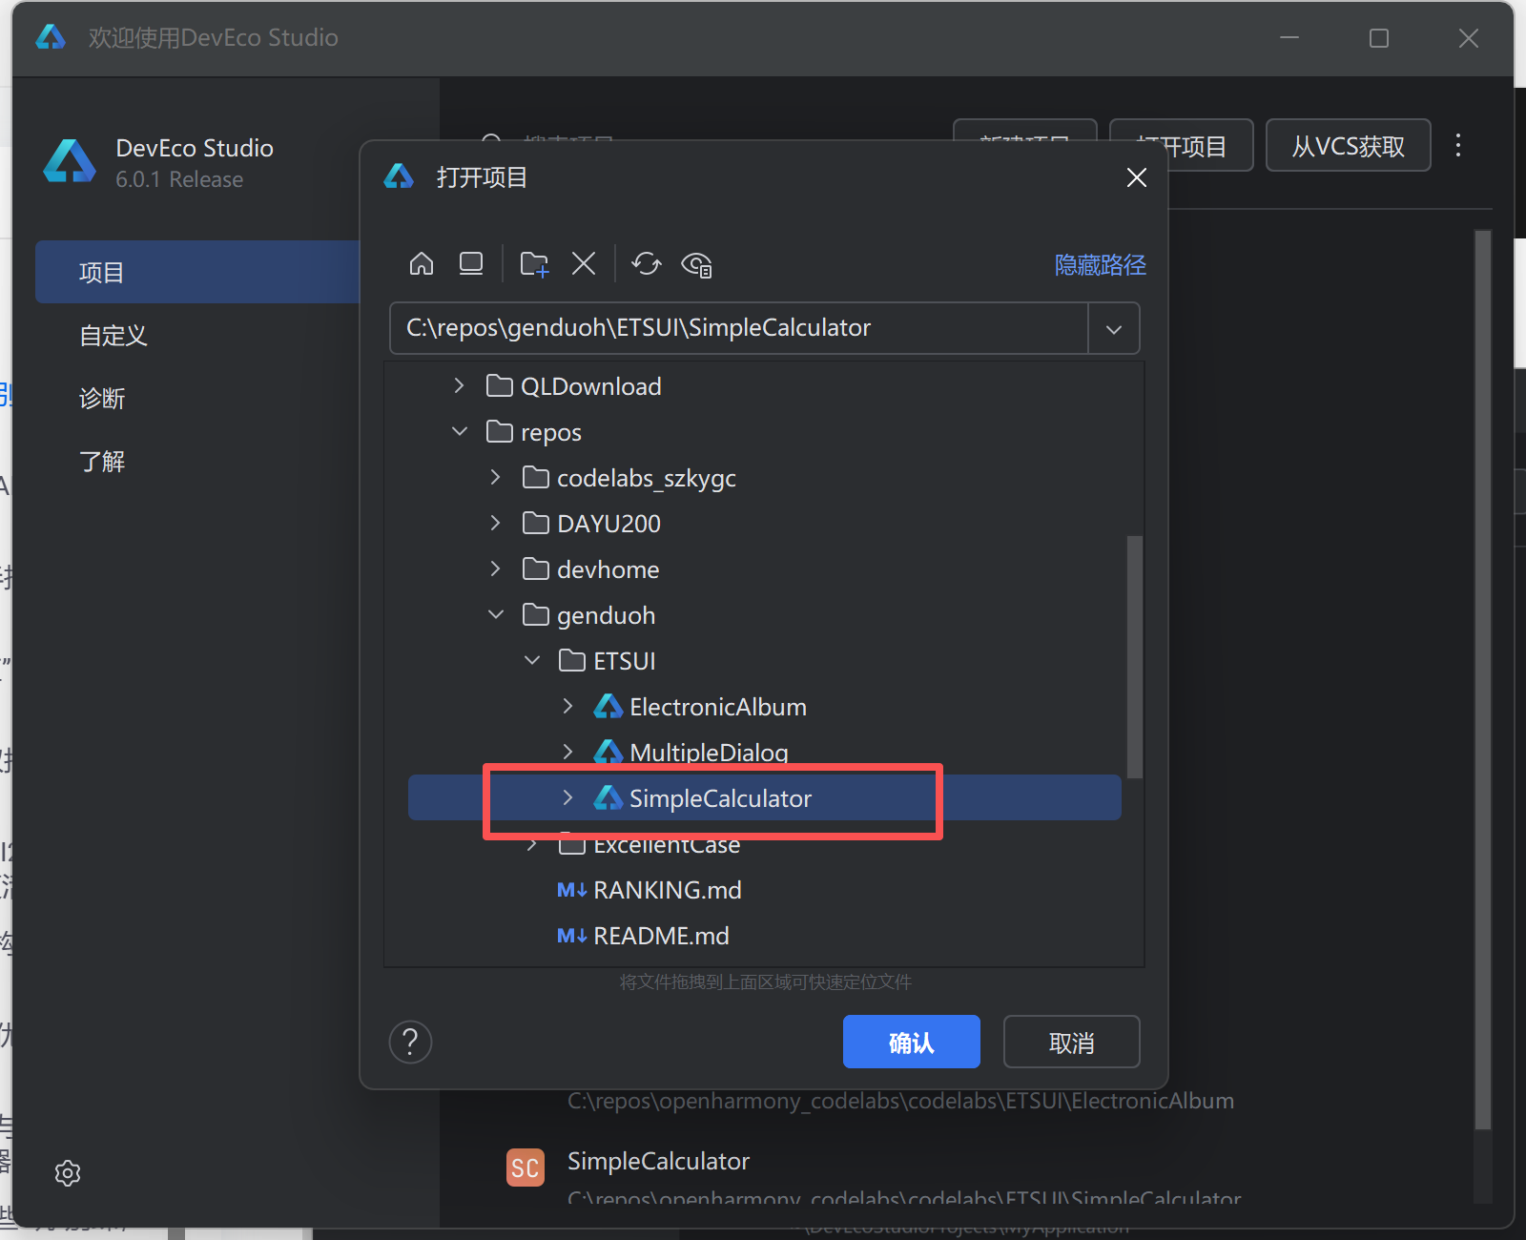
Task: Go to home directory icon in dialog toolbar
Action: click(421, 264)
